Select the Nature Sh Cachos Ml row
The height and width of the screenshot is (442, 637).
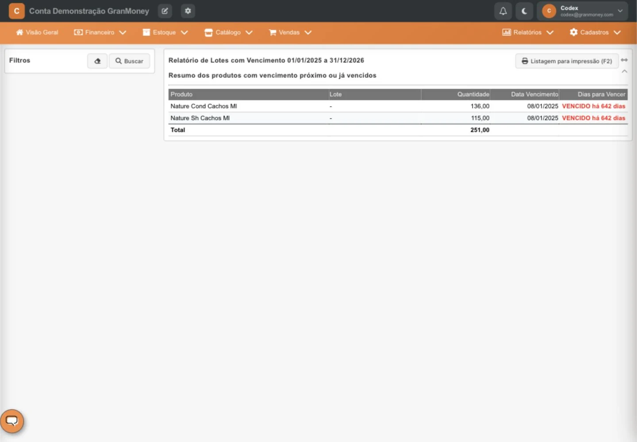coord(398,118)
